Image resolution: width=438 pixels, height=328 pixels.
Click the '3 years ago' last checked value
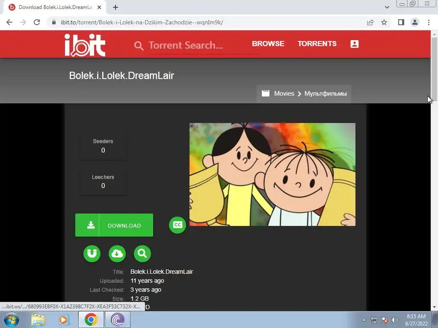click(145, 290)
